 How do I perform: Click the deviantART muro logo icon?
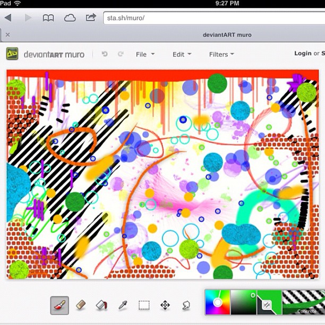12,54
